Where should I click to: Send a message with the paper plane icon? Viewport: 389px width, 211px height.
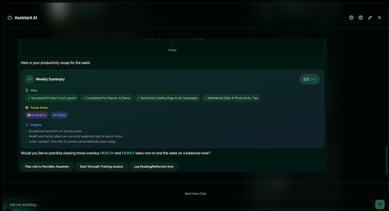[379, 204]
